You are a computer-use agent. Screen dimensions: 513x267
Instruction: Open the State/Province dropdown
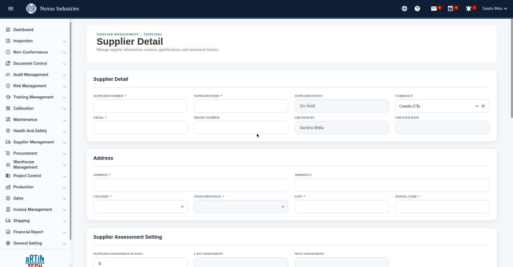(x=241, y=207)
